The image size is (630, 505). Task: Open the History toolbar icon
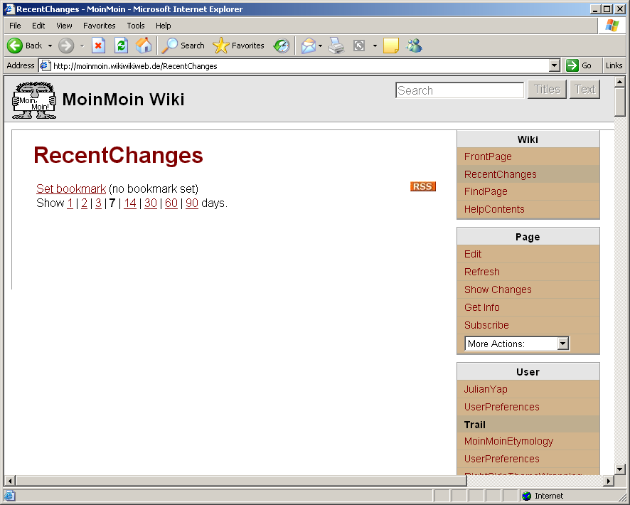coord(282,46)
